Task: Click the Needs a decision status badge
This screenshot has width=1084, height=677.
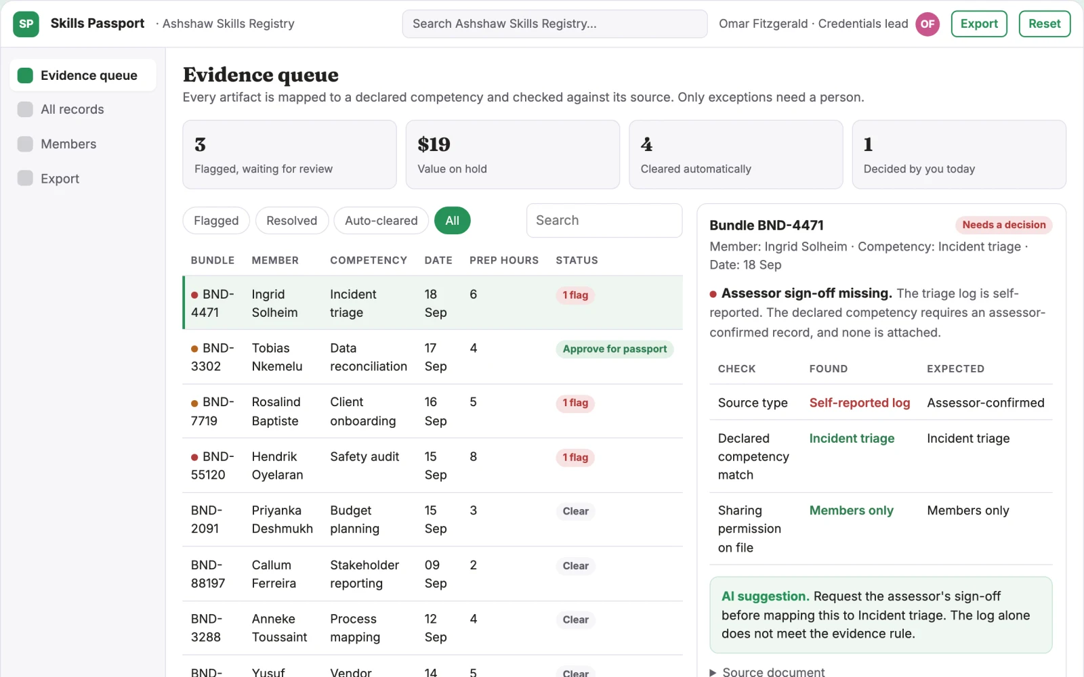Action: tap(1004, 225)
